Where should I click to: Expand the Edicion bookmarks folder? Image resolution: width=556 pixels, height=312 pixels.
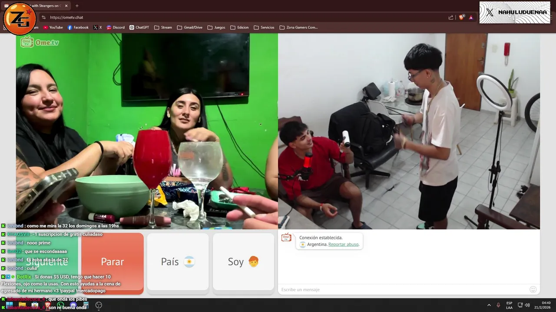239,27
